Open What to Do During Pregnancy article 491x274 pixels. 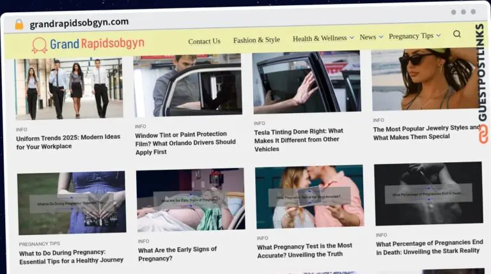click(x=72, y=257)
